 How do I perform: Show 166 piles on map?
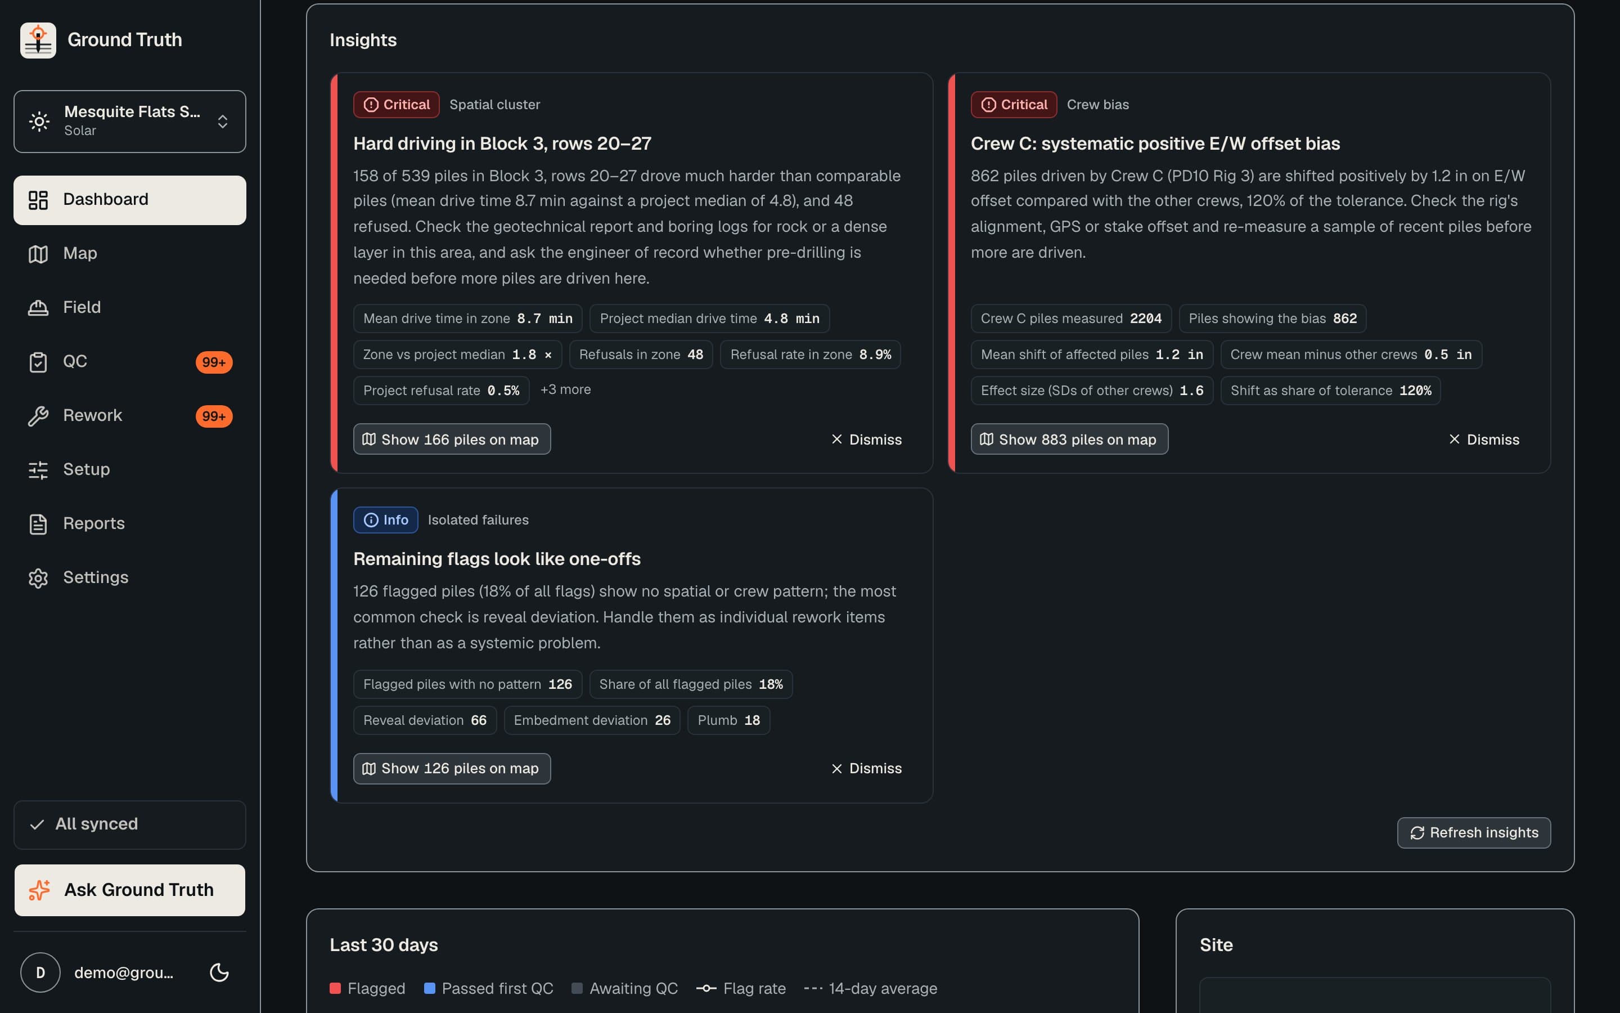point(452,440)
